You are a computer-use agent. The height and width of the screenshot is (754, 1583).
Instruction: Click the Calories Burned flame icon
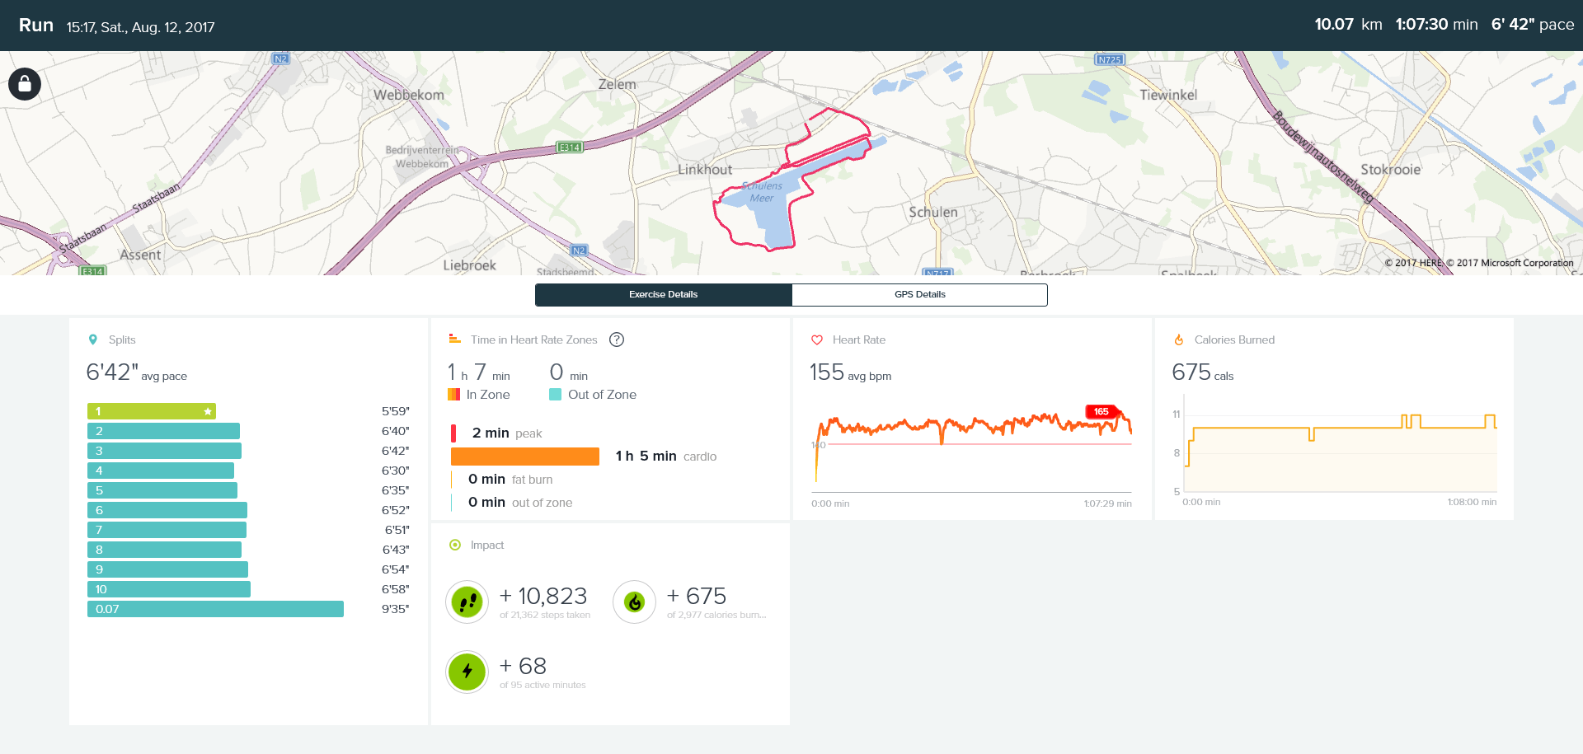click(1179, 340)
